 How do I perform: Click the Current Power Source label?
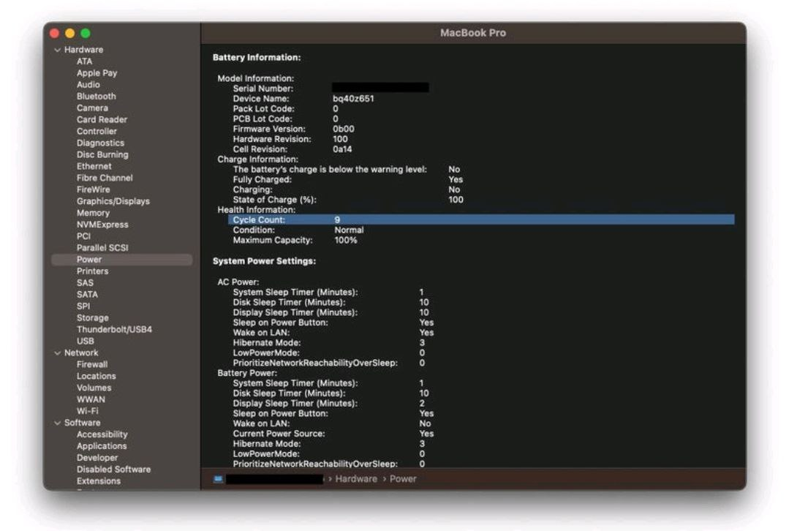[279, 434]
